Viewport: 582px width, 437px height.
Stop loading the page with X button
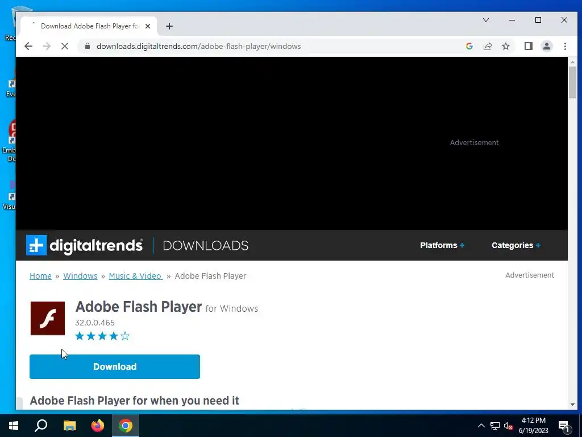coord(65,47)
